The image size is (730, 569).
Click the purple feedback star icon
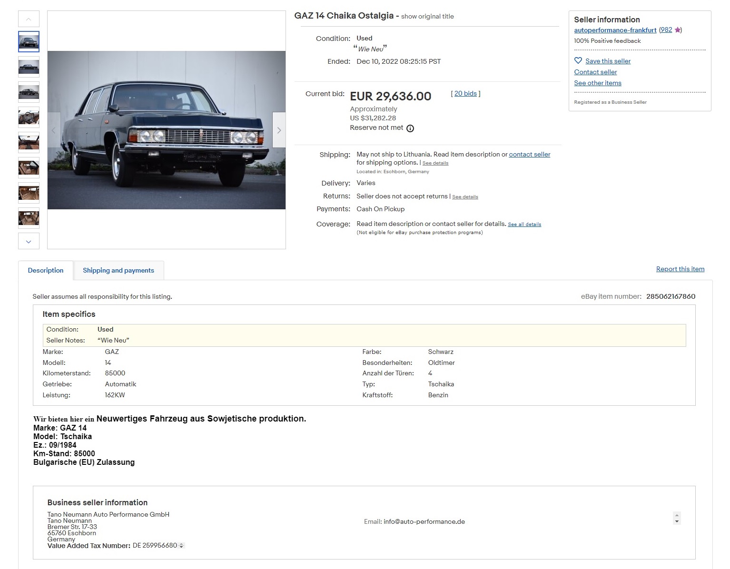tap(678, 30)
